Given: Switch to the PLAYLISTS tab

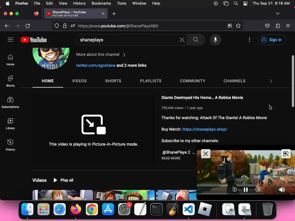Looking at the screenshot, I should tap(151, 81).
